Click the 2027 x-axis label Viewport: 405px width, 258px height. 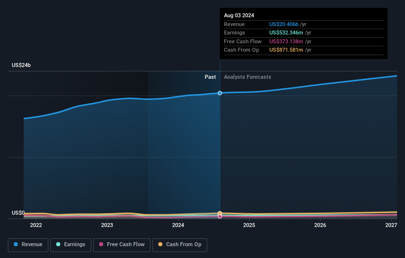[391, 225]
